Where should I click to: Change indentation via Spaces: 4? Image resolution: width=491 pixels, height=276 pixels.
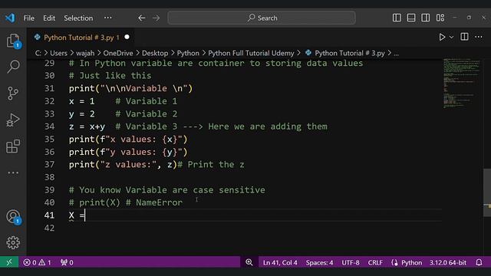[319, 262]
